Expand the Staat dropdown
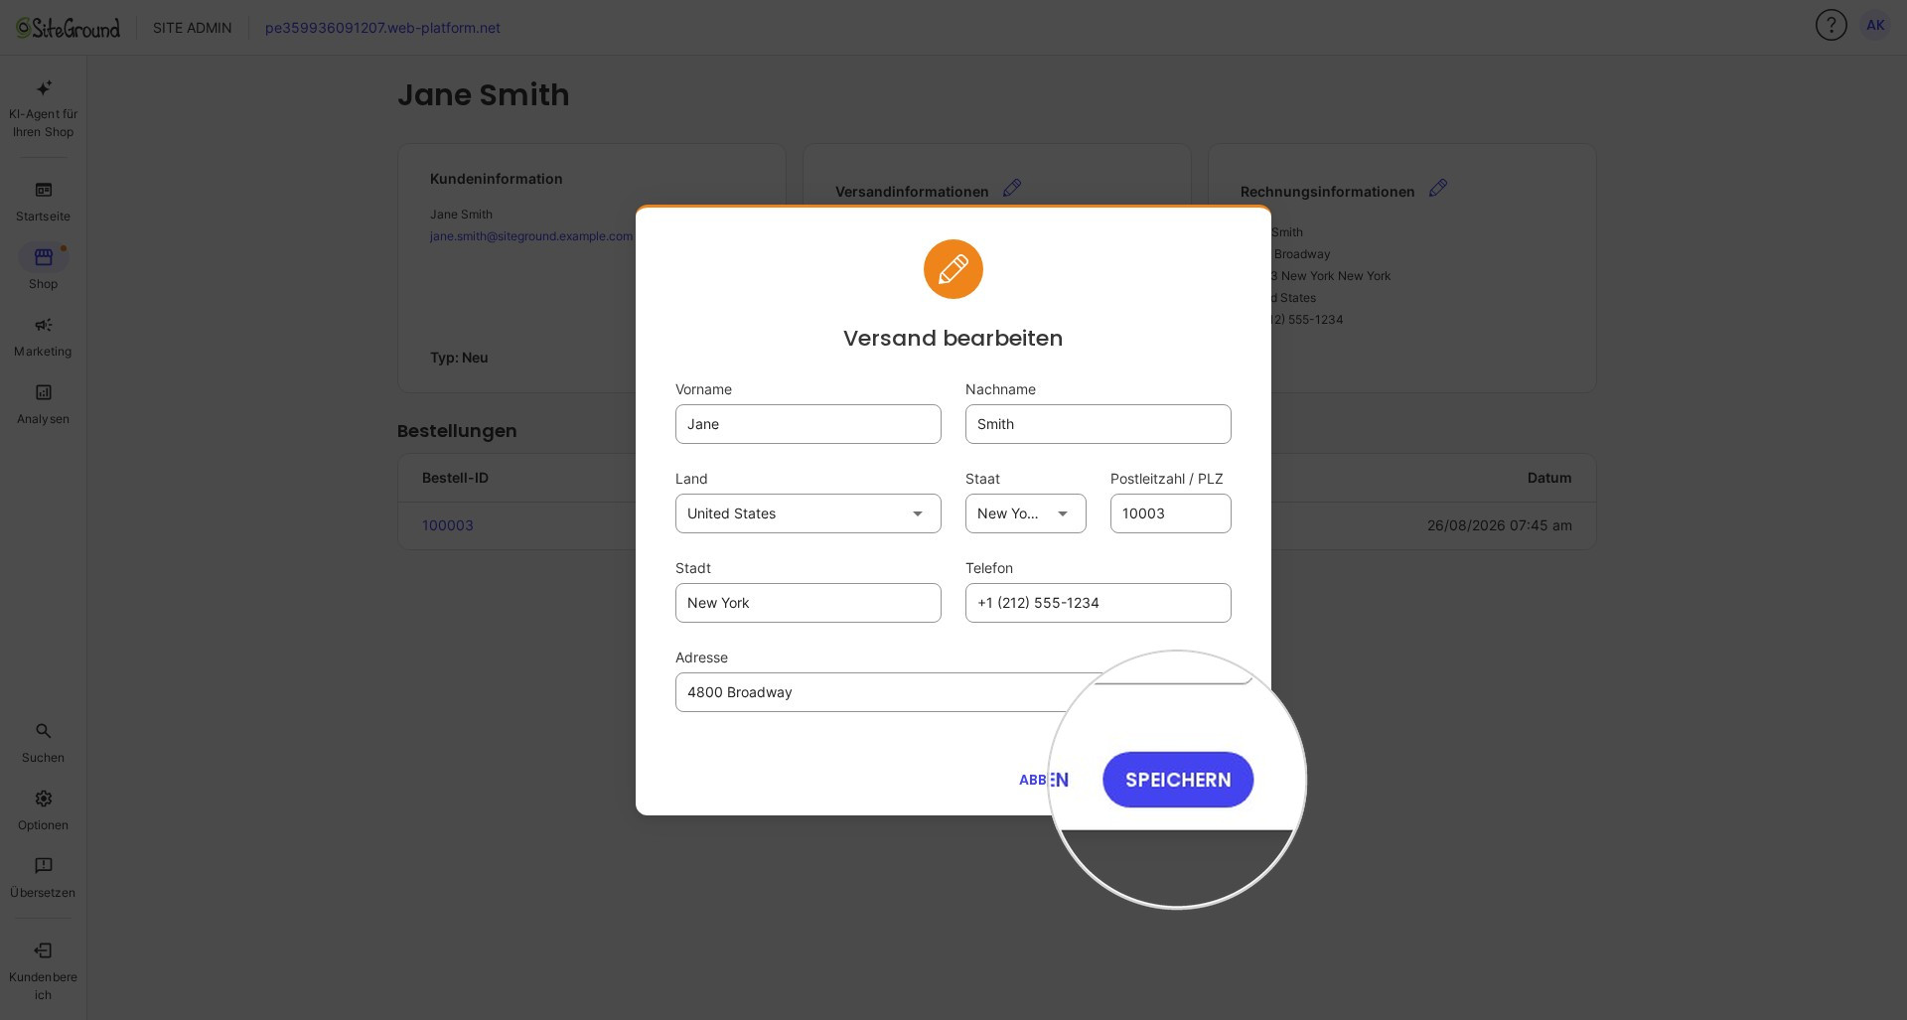 pos(1026,513)
